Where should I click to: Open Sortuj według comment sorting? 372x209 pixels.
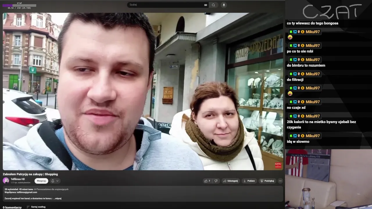click(36, 207)
